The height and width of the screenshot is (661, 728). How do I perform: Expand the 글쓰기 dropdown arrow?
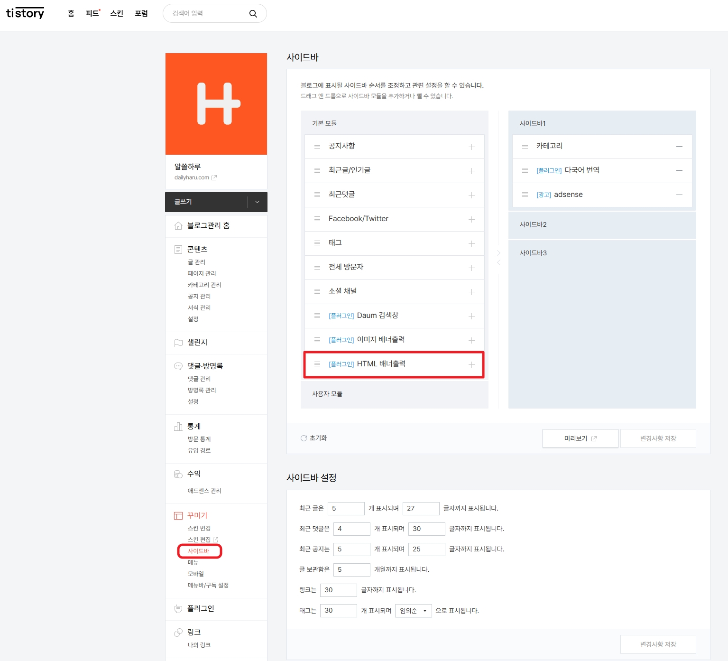(258, 202)
